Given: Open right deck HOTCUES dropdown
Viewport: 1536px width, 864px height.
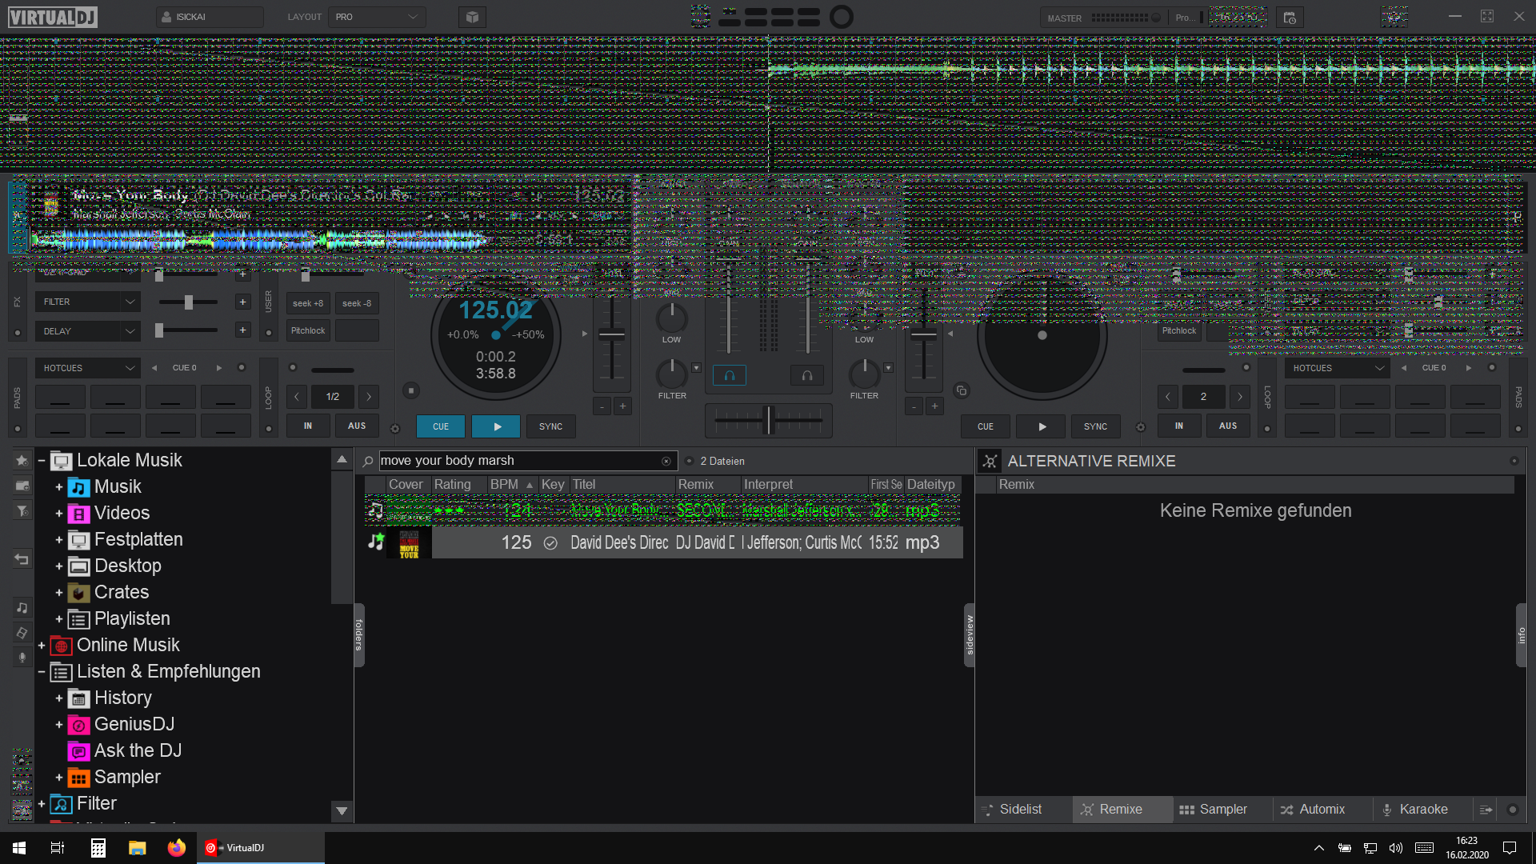Looking at the screenshot, I should point(1337,368).
